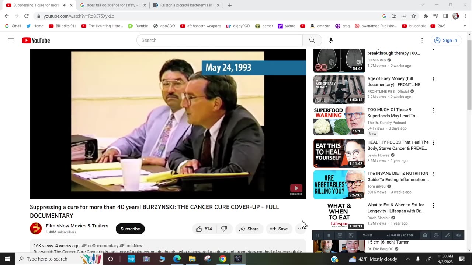This screenshot has width=472, height=265.
Task: Click the Windows taskbar search box
Action: (x=59, y=259)
